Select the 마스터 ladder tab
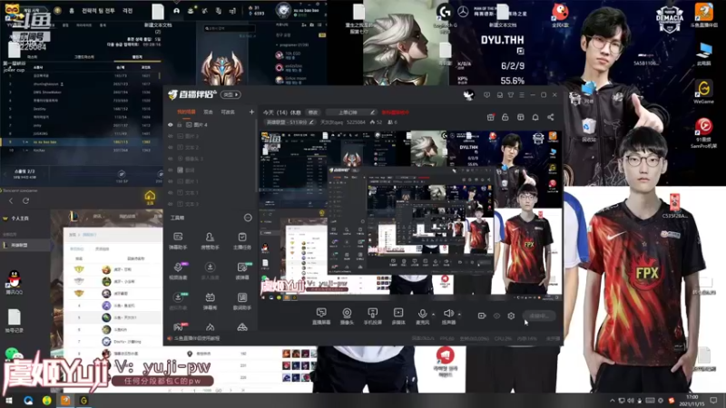Screen dimensions: 726x408 [x=32, y=57]
